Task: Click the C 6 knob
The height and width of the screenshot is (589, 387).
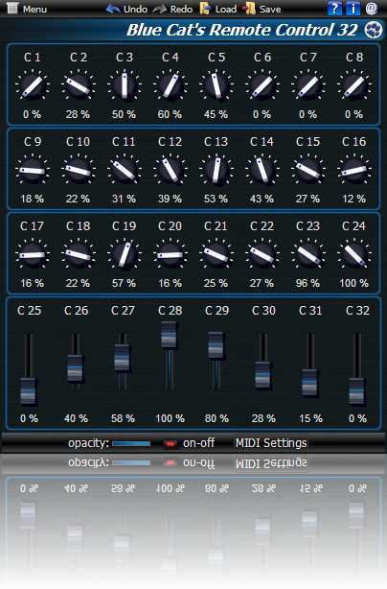Action: click(262, 86)
